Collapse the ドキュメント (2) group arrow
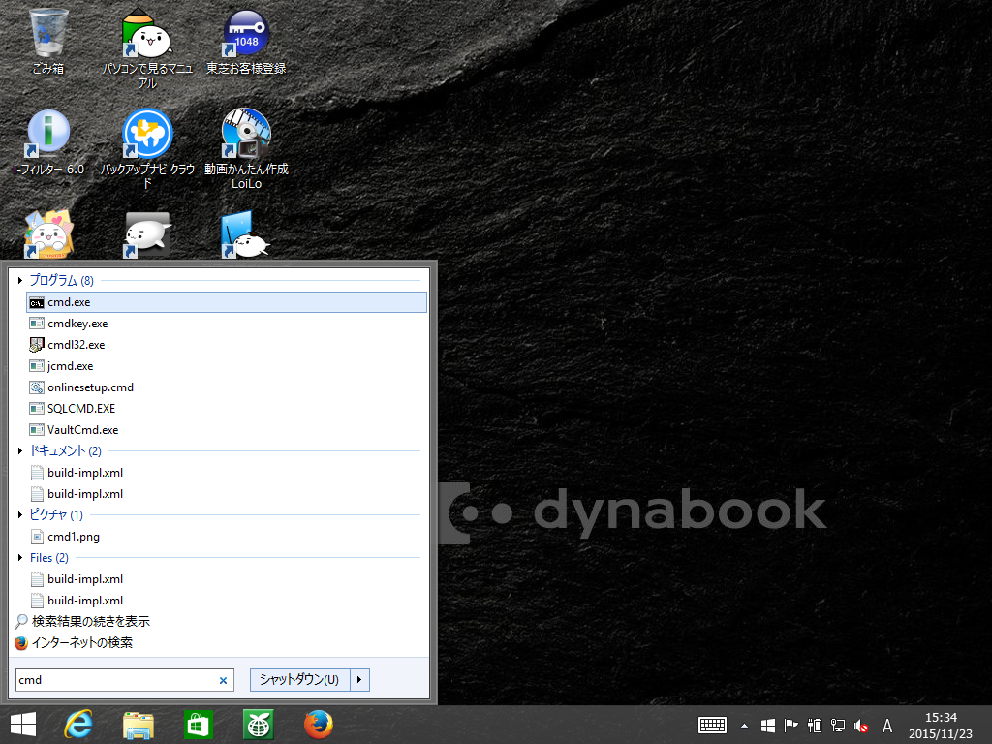 coord(20,450)
